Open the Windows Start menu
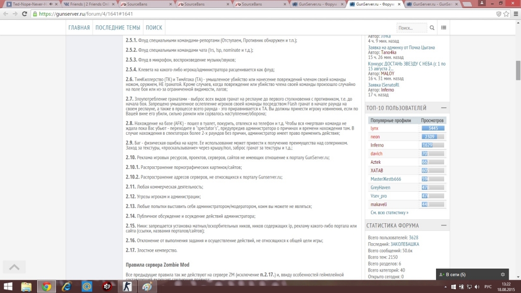Image resolution: width=521 pixels, height=293 pixels. tap(9, 286)
